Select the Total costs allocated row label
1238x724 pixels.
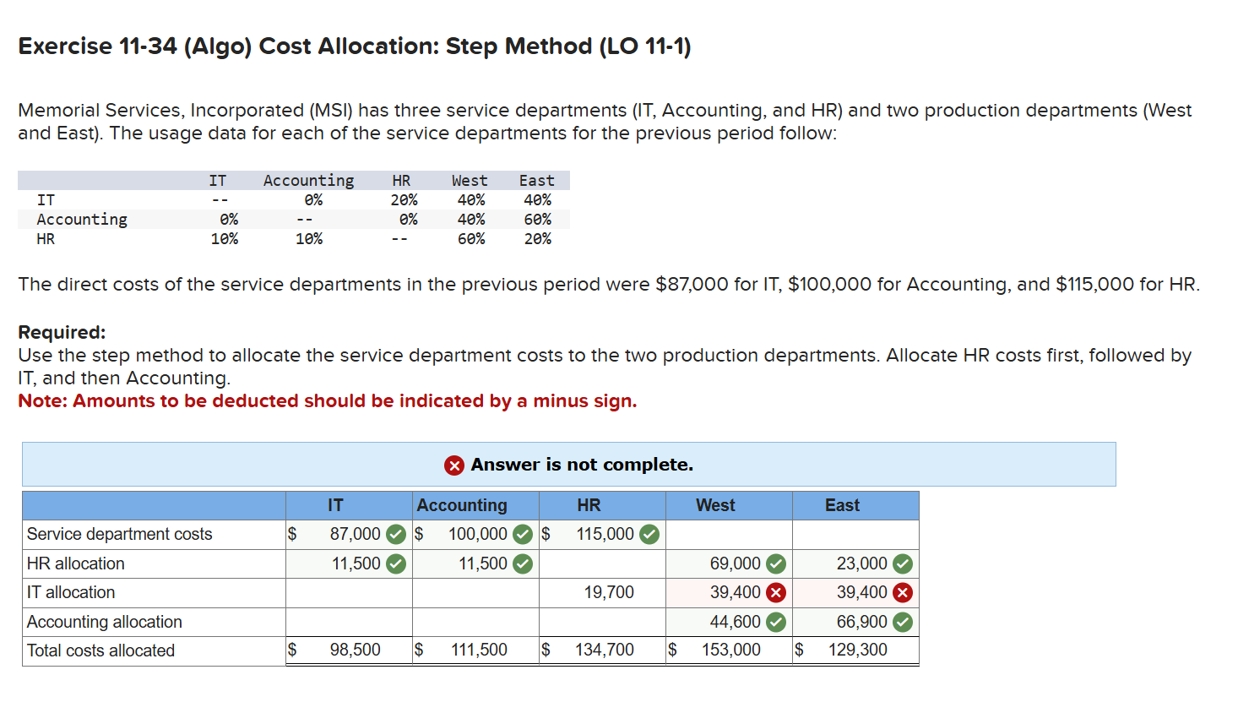pyautogui.click(x=101, y=651)
